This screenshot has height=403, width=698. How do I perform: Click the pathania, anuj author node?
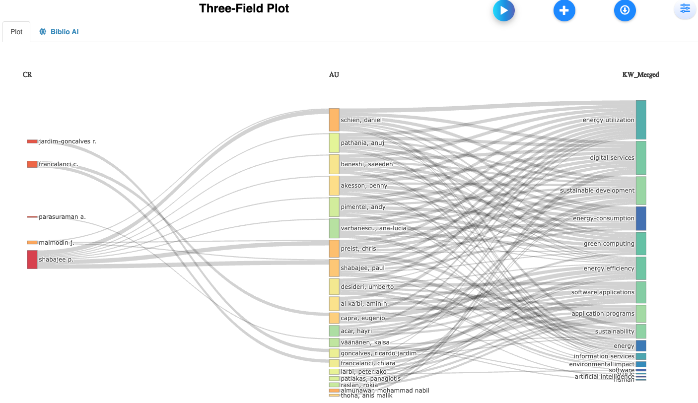[x=334, y=143]
